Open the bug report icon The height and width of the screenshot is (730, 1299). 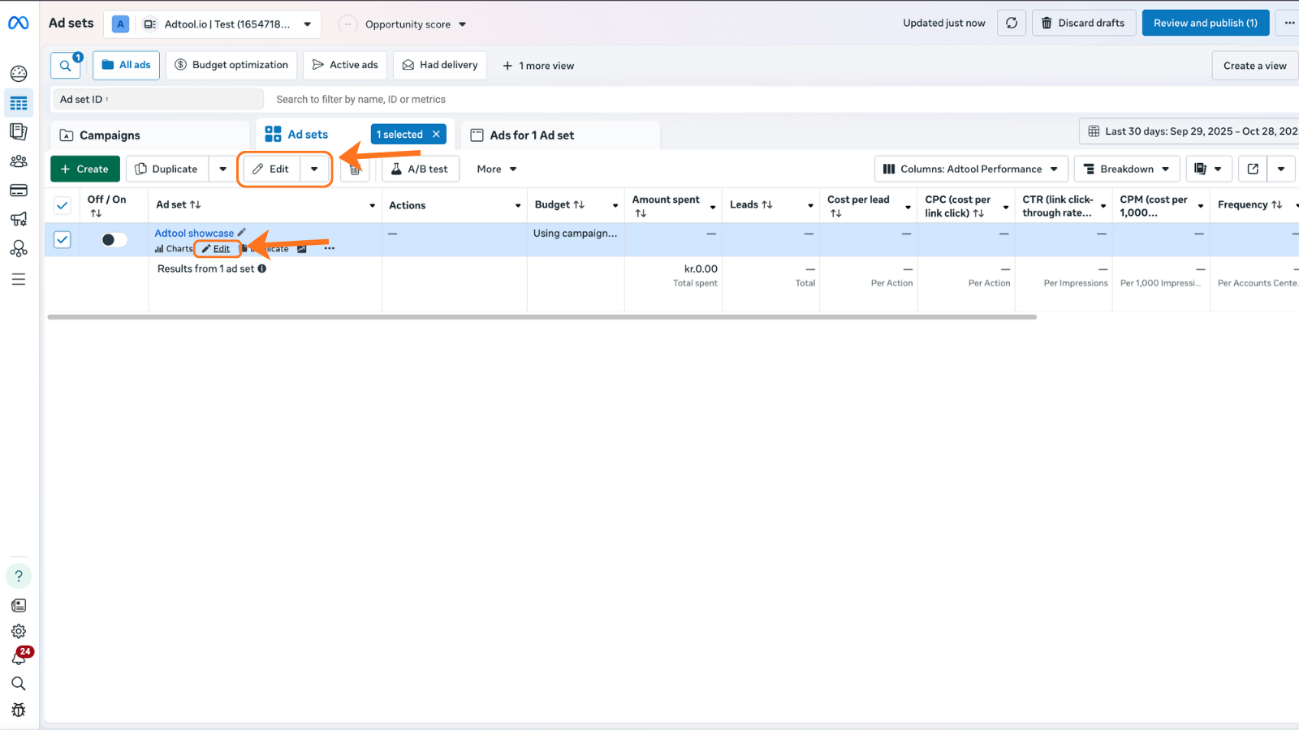(x=19, y=710)
